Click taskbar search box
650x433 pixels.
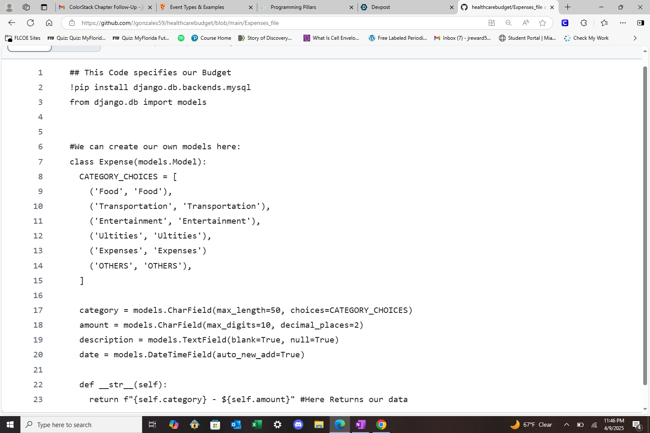(81, 425)
